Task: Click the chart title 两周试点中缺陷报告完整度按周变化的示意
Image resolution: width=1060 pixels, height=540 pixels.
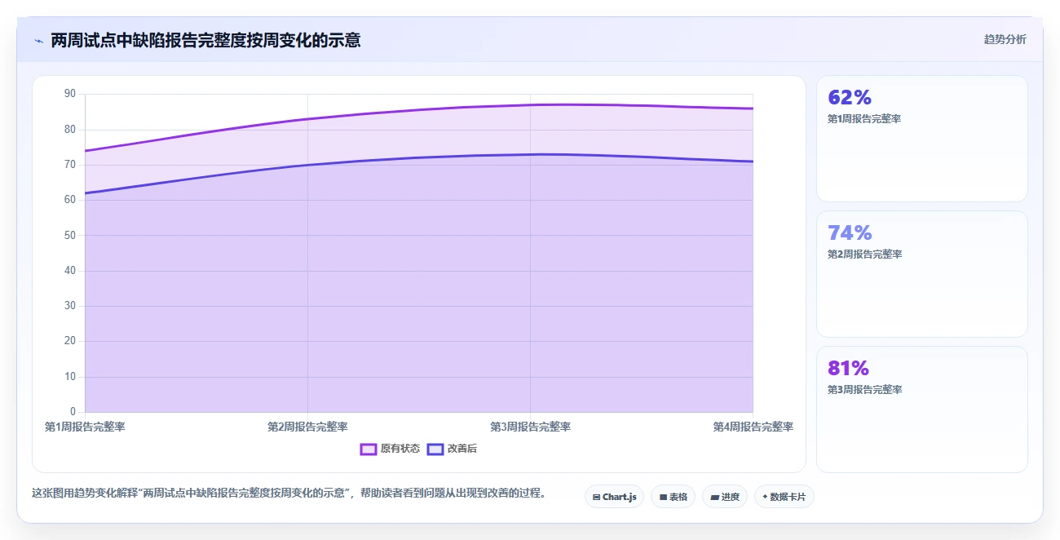Action: (205, 40)
